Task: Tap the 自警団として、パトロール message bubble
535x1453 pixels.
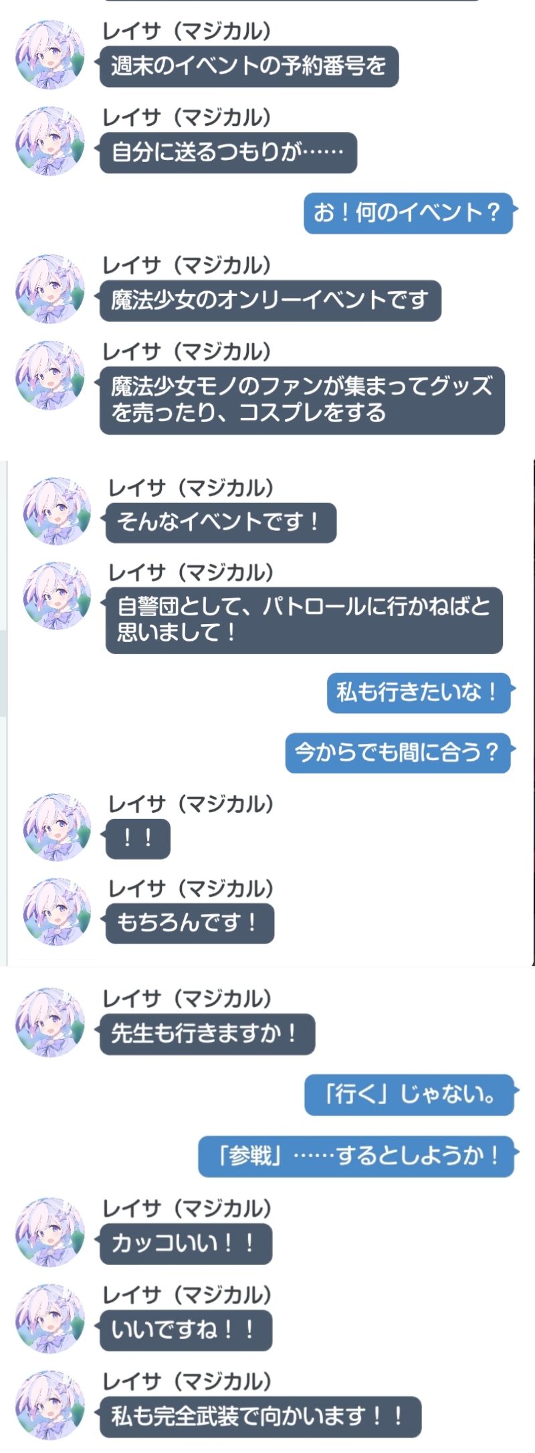Action: click(304, 620)
